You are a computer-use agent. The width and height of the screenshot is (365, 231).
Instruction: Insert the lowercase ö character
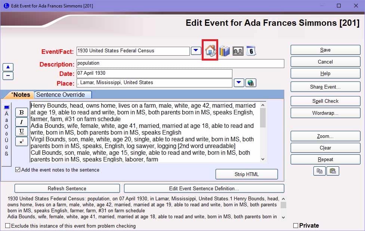tap(6, 134)
